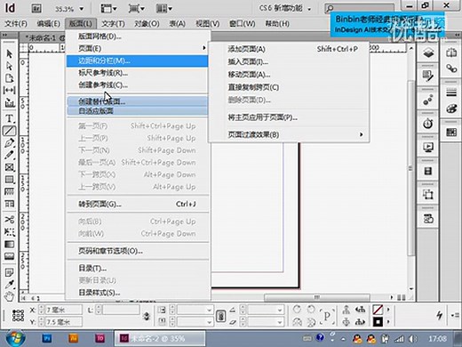The height and width of the screenshot is (347, 462).
Task: Select the Scissors tool
Action: 10,220
